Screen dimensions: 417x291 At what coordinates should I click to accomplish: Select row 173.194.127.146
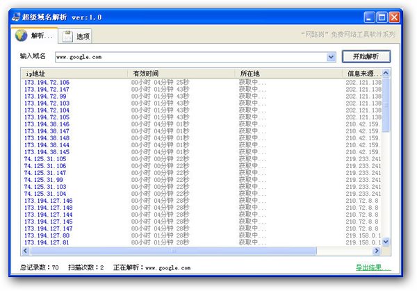coord(202,201)
